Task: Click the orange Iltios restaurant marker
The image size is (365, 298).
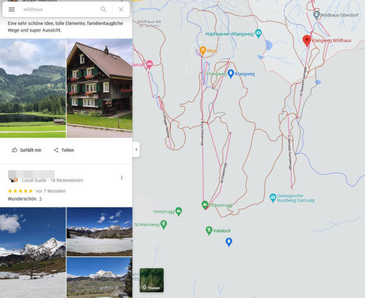Action: point(203,50)
